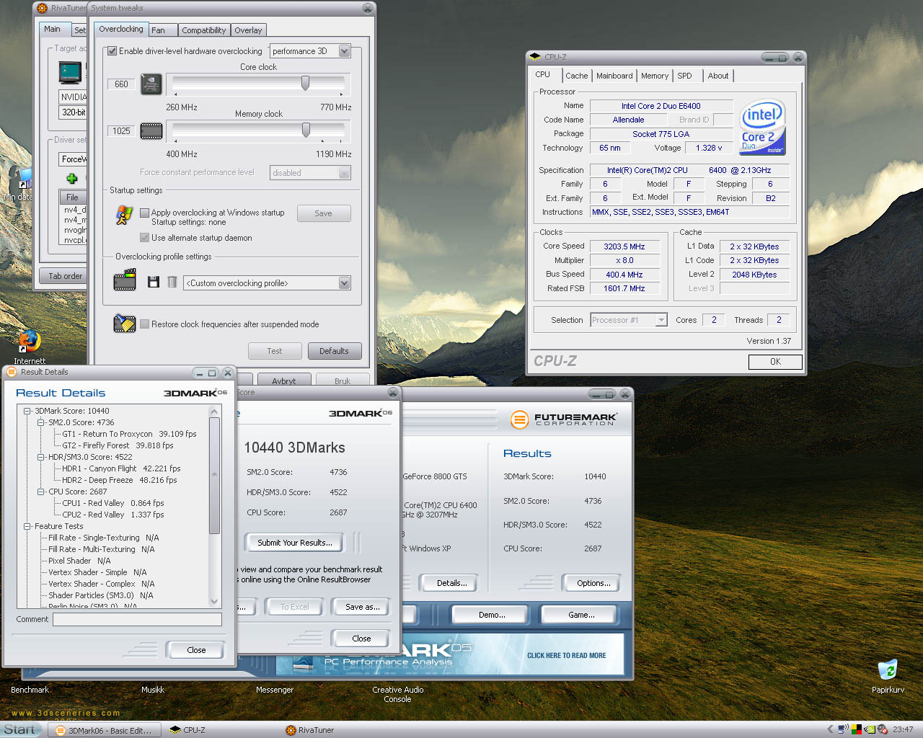Click the CPU-Z title bar icon

coord(535,57)
